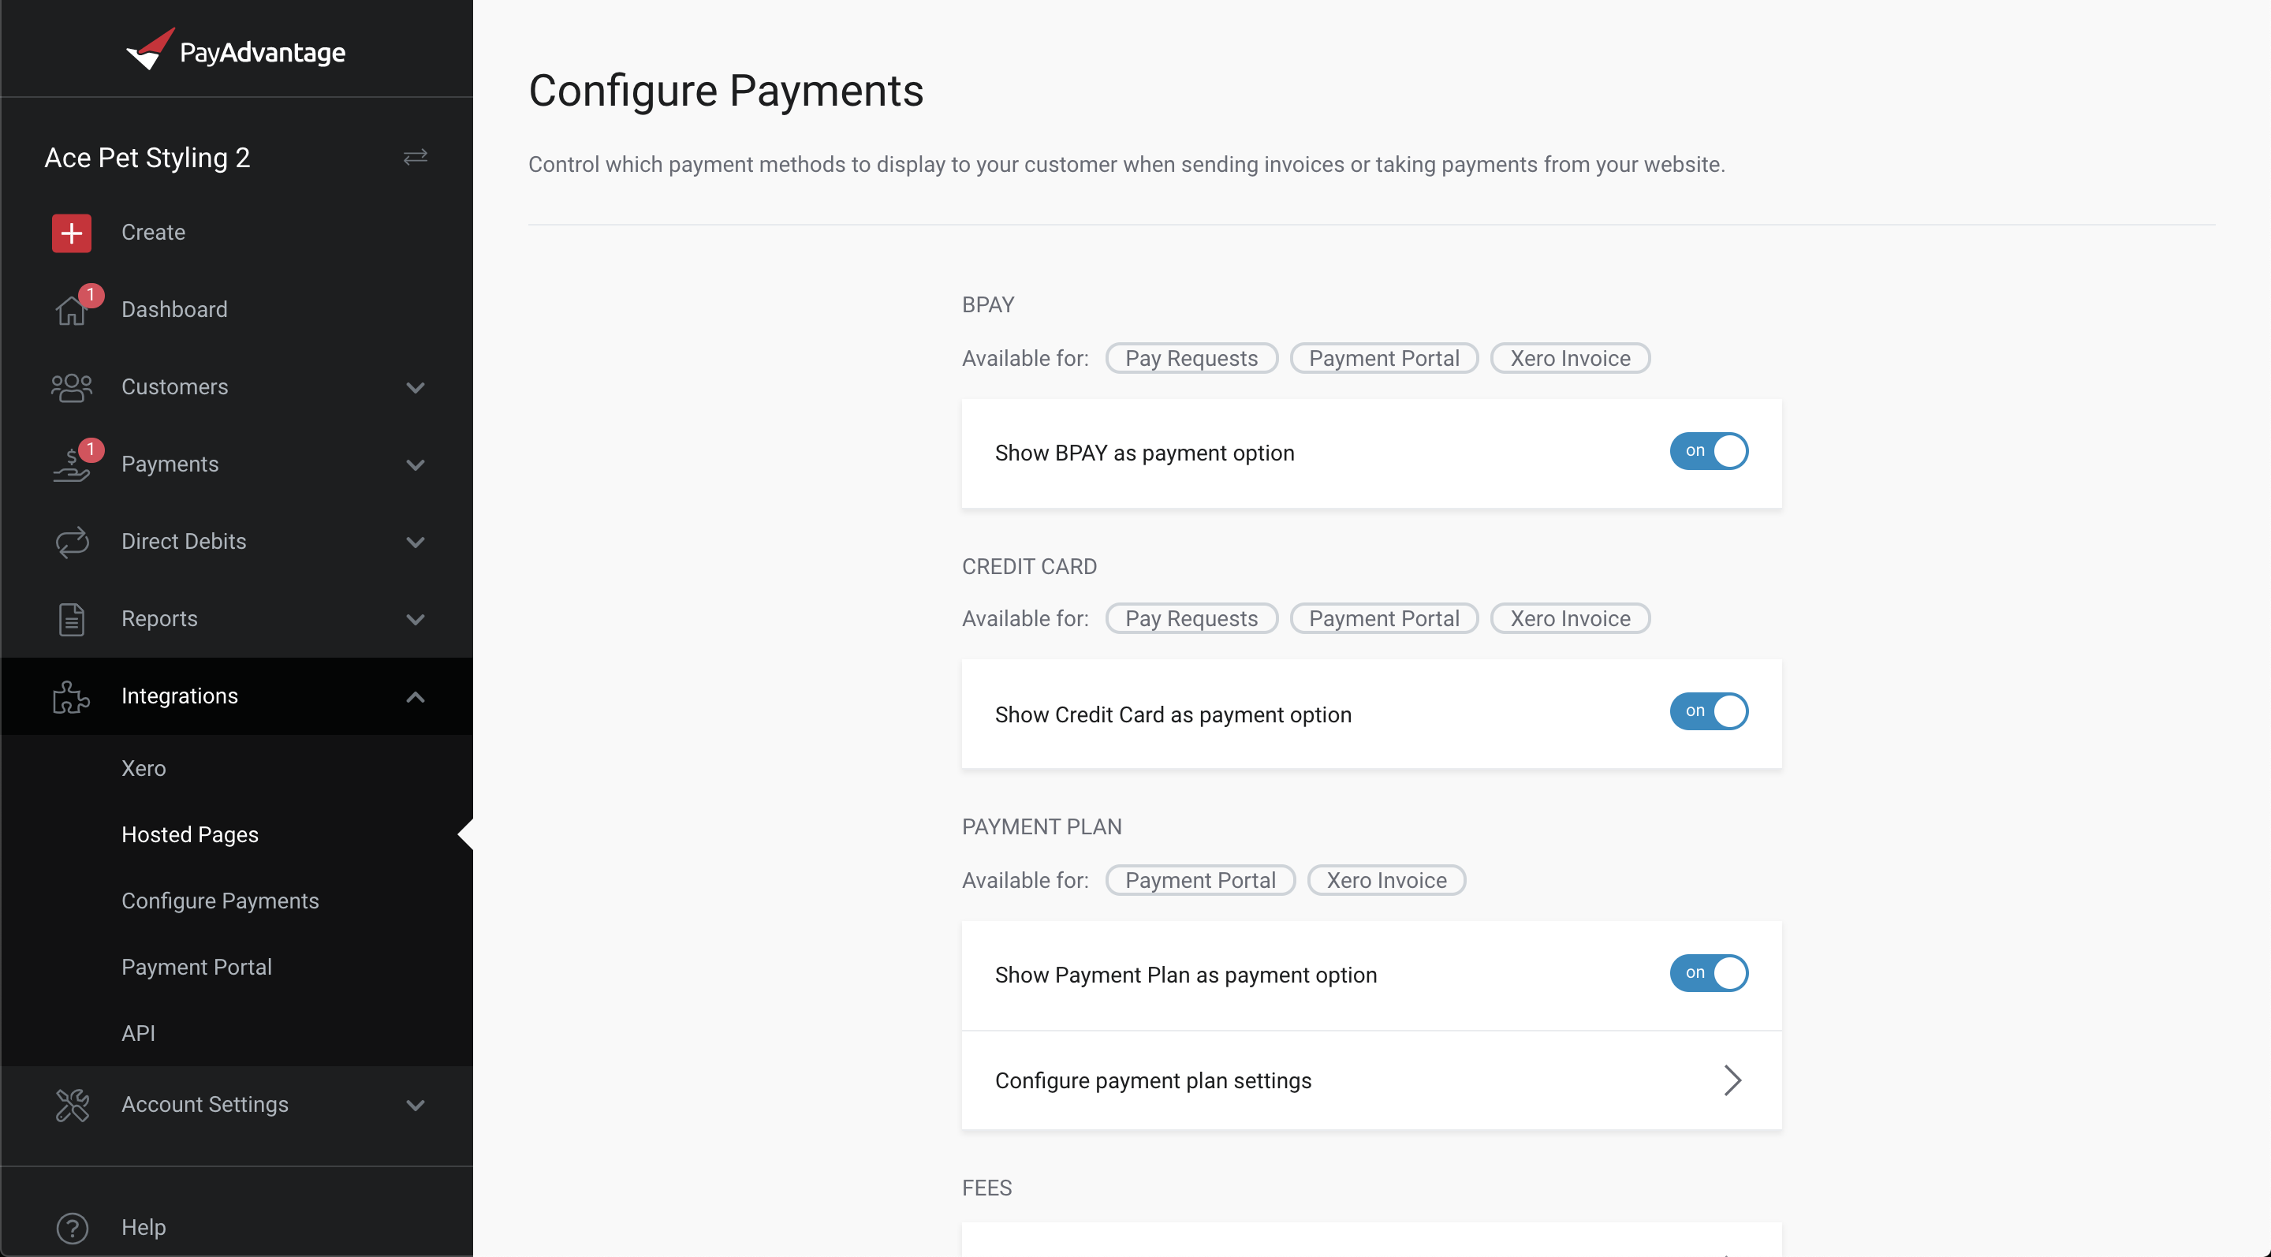Click Credit Card Xero Invoice tag

[x=1570, y=618]
